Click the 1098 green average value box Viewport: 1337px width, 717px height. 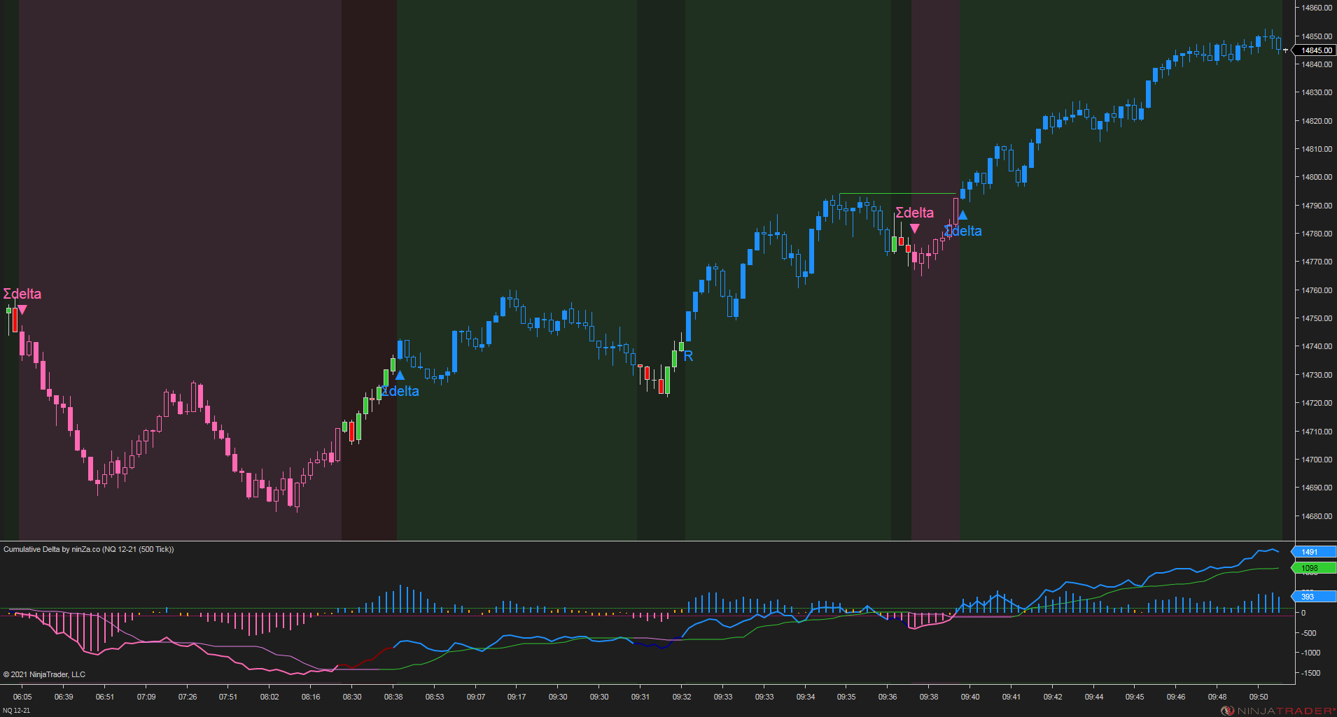click(1314, 568)
